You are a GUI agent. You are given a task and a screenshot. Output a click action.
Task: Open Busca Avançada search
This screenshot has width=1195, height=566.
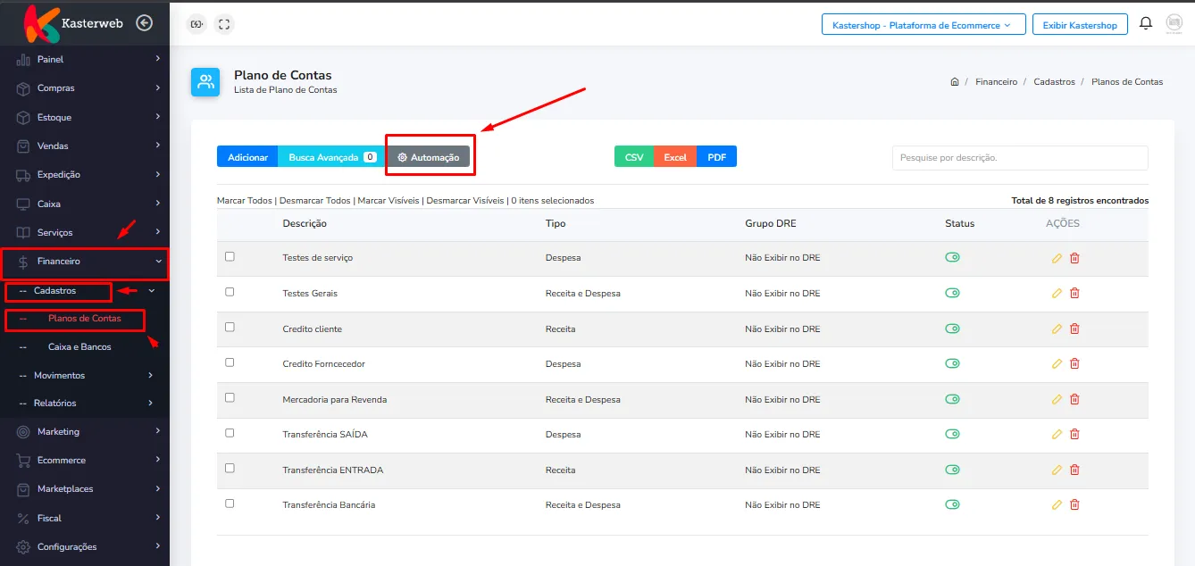pos(331,157)
